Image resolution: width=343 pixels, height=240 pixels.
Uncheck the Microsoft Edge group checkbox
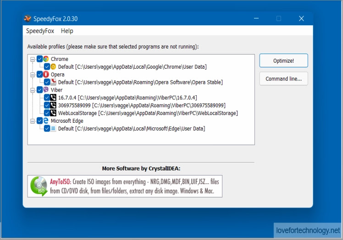click(39, 120)
